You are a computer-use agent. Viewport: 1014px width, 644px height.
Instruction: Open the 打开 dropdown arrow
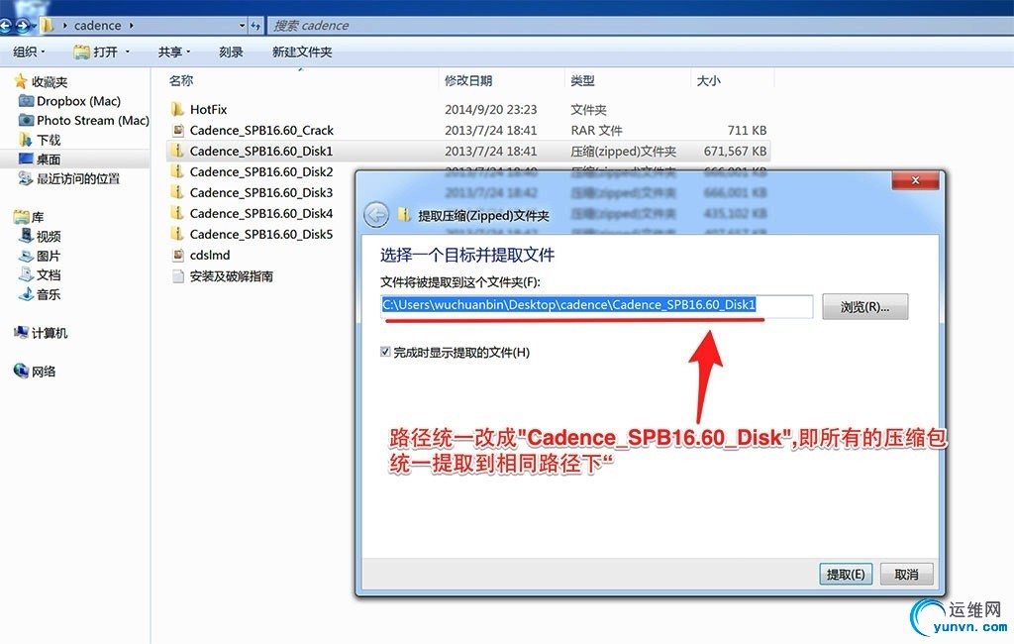(x=128, y=52)
